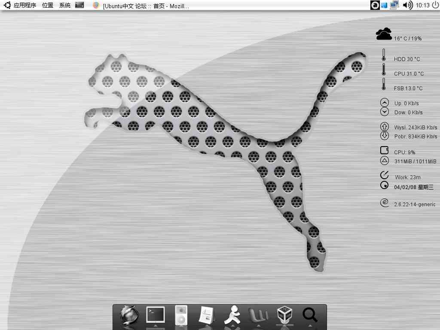Image resolution: width=440 pixels, height=330 pixels.
Task: Click the 'HDD 30 °C' reading
Action: tap(407, 59)
